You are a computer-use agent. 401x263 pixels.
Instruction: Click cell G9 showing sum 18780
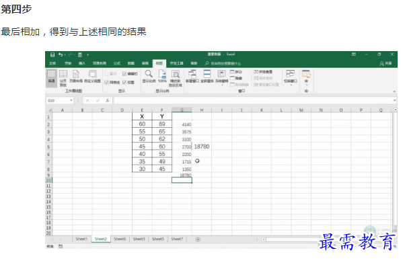(x=182, y=175)
